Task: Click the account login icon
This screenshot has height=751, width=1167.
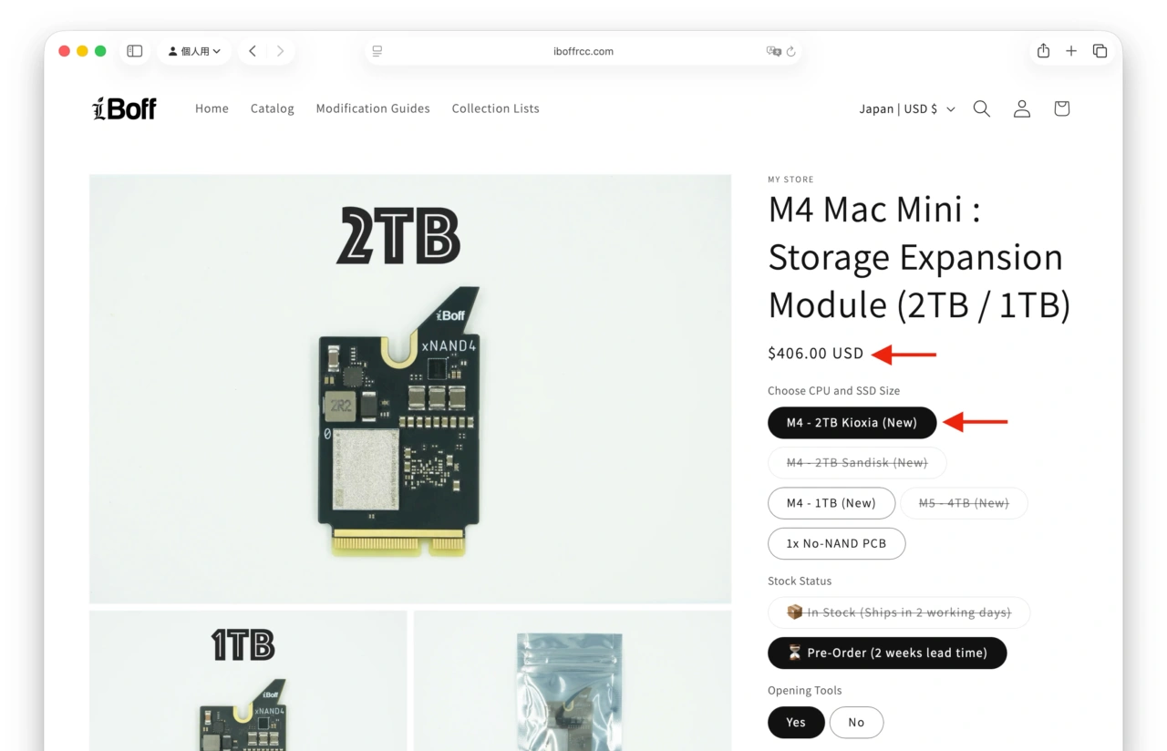Action: (x=1021, y=108)
